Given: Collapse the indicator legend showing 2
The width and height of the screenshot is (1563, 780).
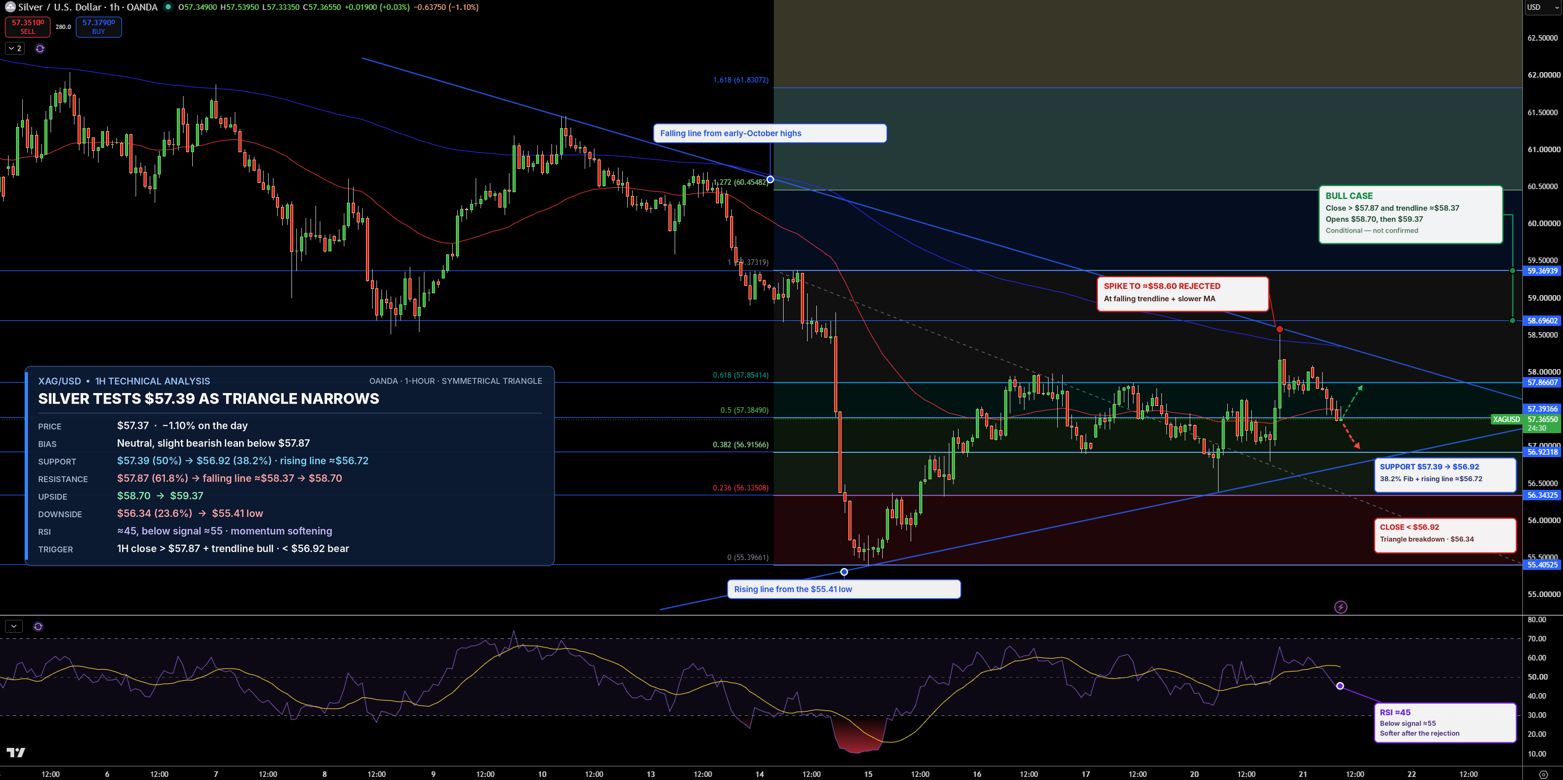Looking at the screenshot, I should click(15, 49).
